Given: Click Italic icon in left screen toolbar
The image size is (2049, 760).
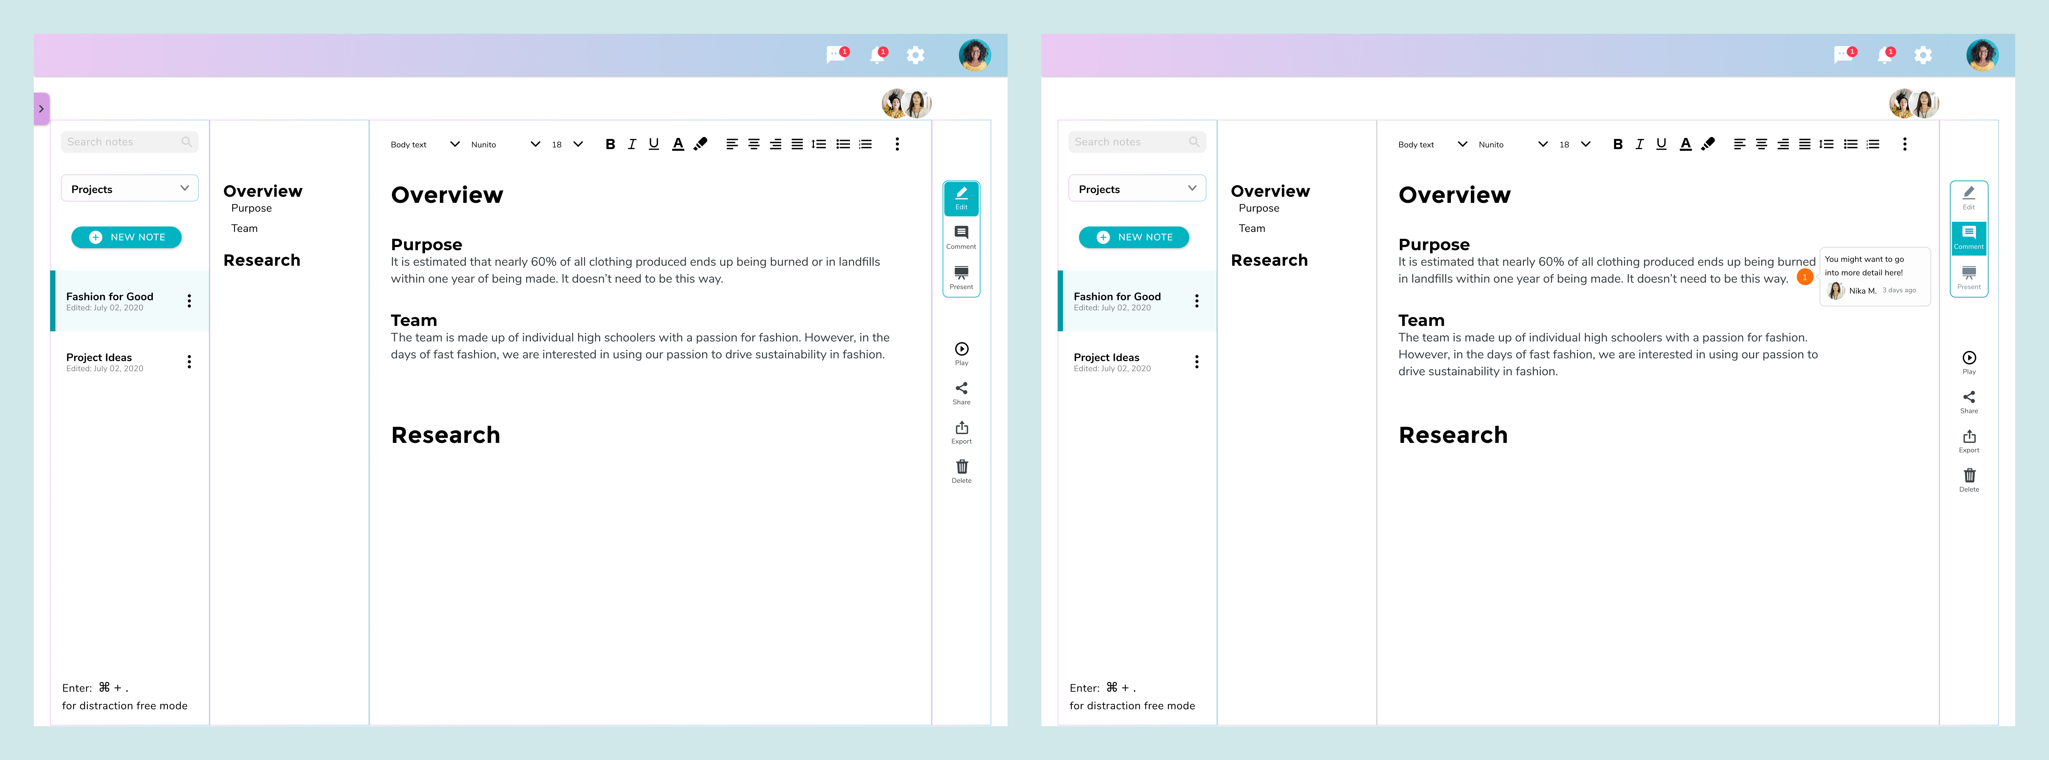Looking at the screenshot, I should click(x=632, y=144).
